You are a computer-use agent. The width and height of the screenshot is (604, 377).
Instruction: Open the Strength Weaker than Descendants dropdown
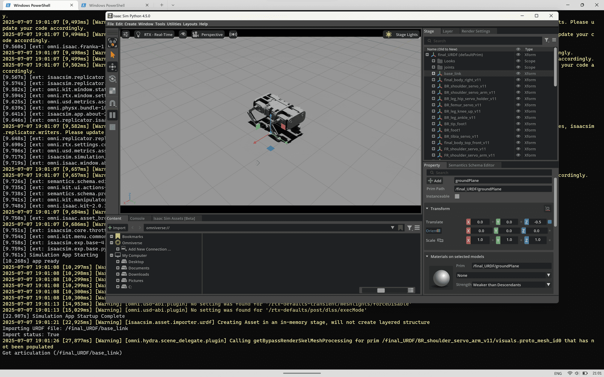pyautogui.click(x=512, y=285)
